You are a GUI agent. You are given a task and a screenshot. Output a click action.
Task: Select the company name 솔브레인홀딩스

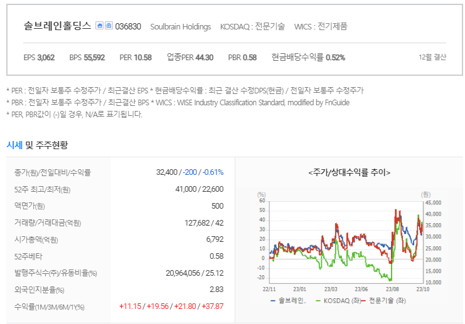[x=57, y=26]
